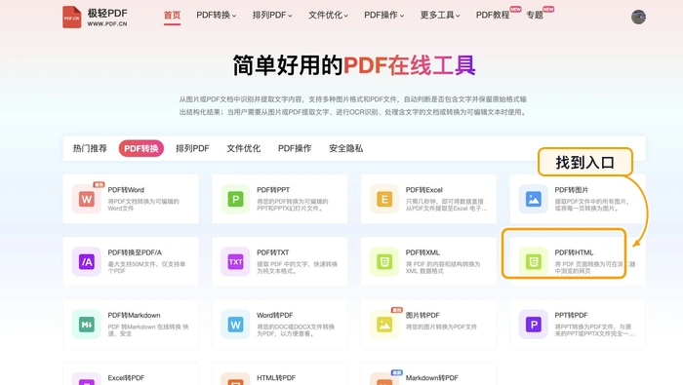
Task: Click the 极轻PDF logo icon
Action: [x=72, y=17]
